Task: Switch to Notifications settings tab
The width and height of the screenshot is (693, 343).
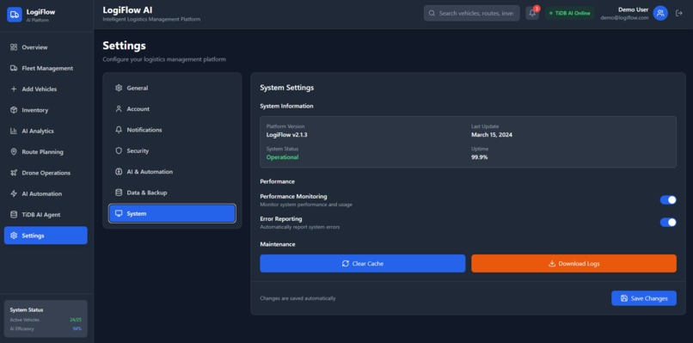Action: tap(172, 130)
